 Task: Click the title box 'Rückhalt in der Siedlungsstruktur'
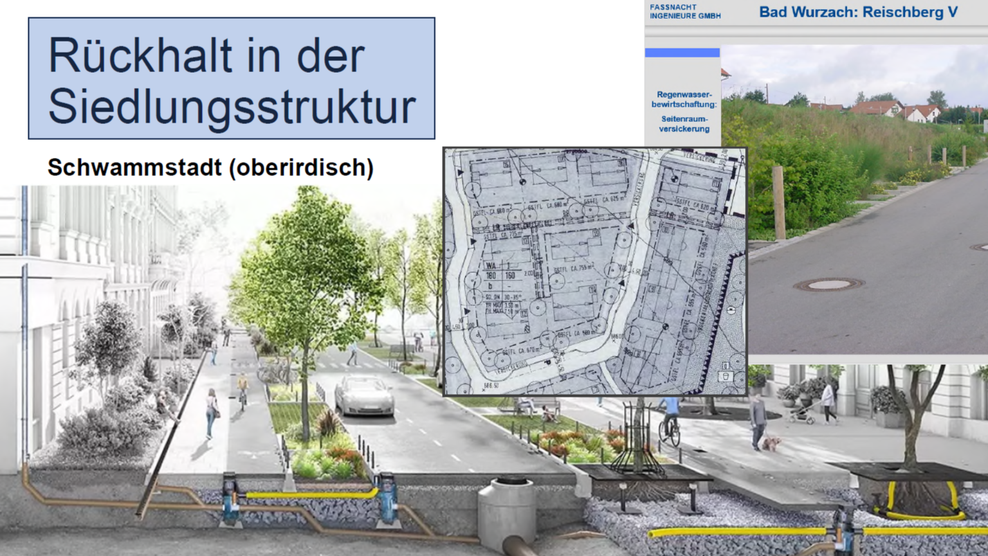(231, 78)
